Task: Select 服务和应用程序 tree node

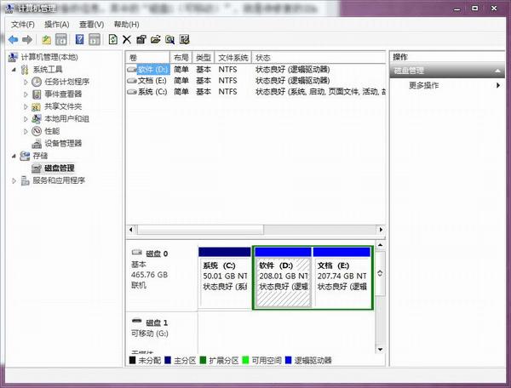Action: point(59,180)
